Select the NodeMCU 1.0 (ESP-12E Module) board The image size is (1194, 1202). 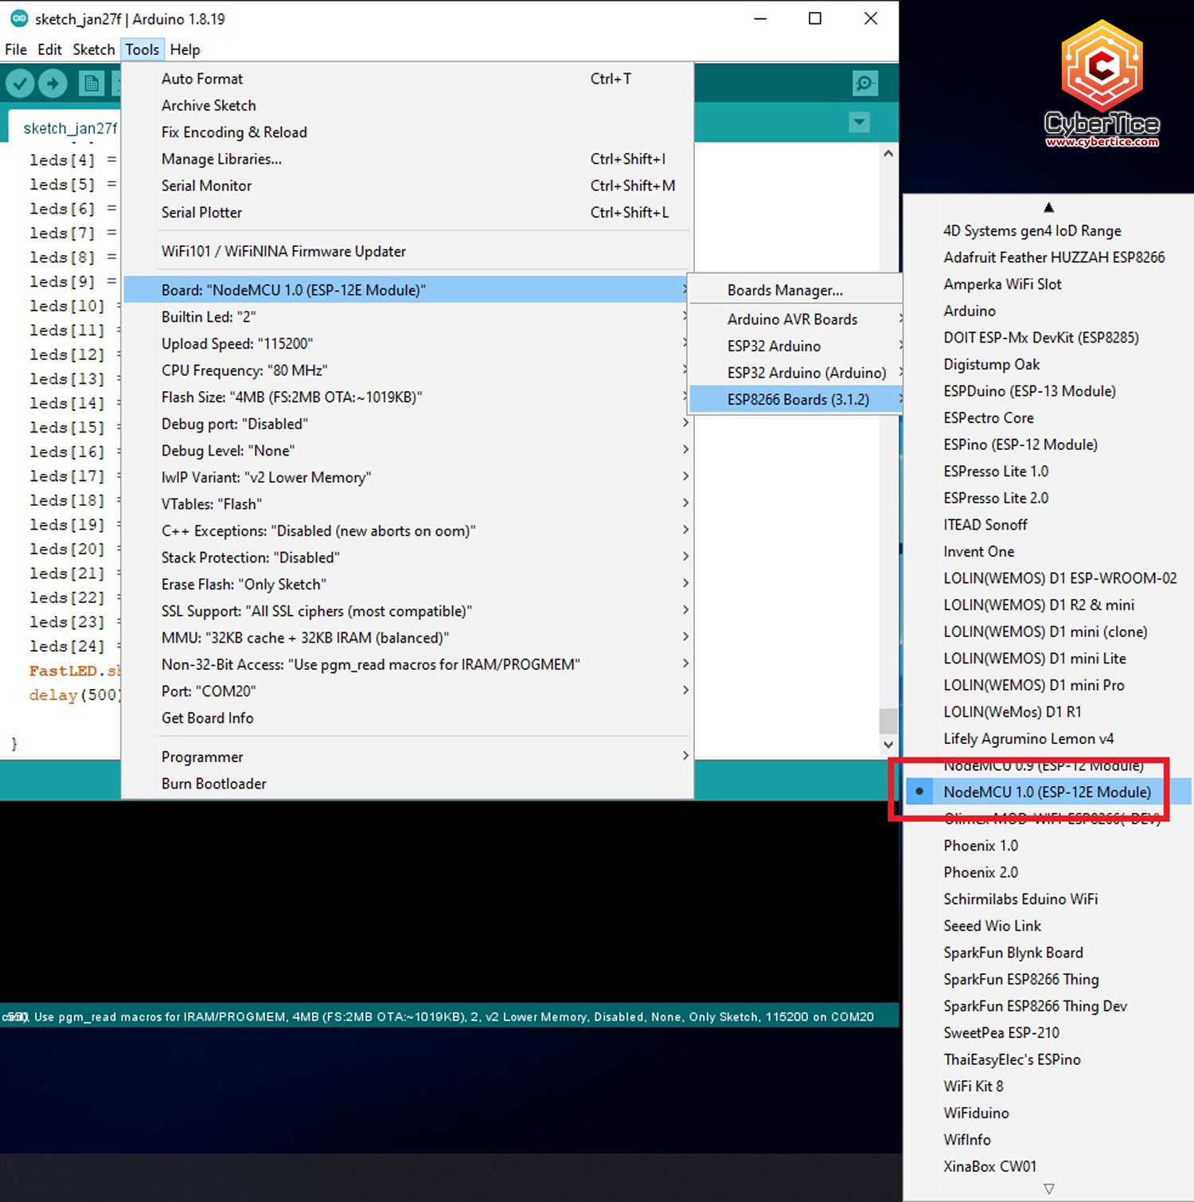[1047, 792]
